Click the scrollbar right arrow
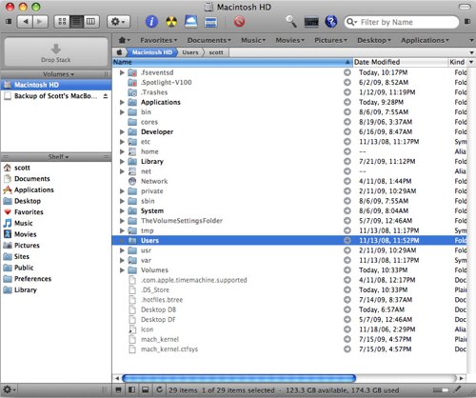 pyautogui.click(x=462, y=378)
